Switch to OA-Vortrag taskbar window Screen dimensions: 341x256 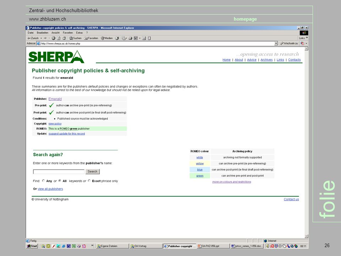tap(146, 246)
